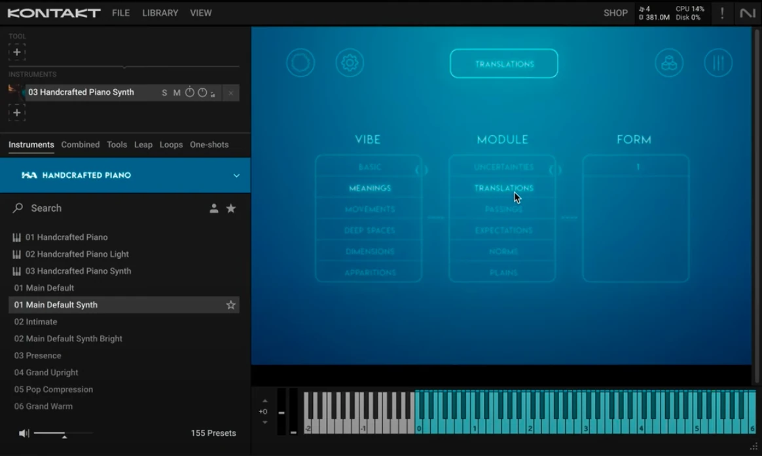This screenshot has width=762, height=456.
Task: Open the FILE menu
Action: pos(120,13)
